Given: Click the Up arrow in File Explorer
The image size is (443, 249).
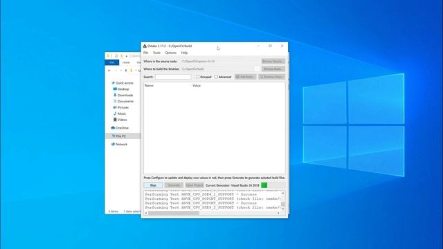Looking at the screenshot, I should tap(126, 71).
